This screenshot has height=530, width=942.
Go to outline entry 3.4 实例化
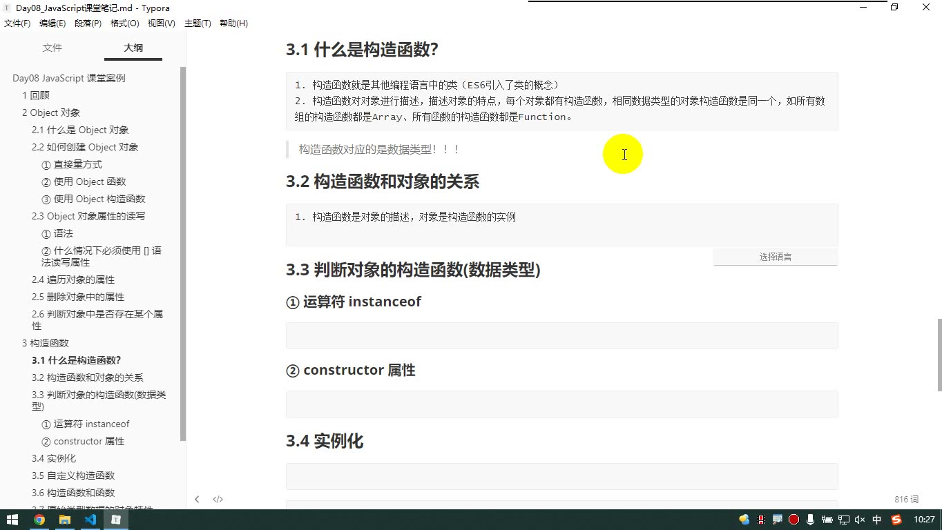point(54,458)
